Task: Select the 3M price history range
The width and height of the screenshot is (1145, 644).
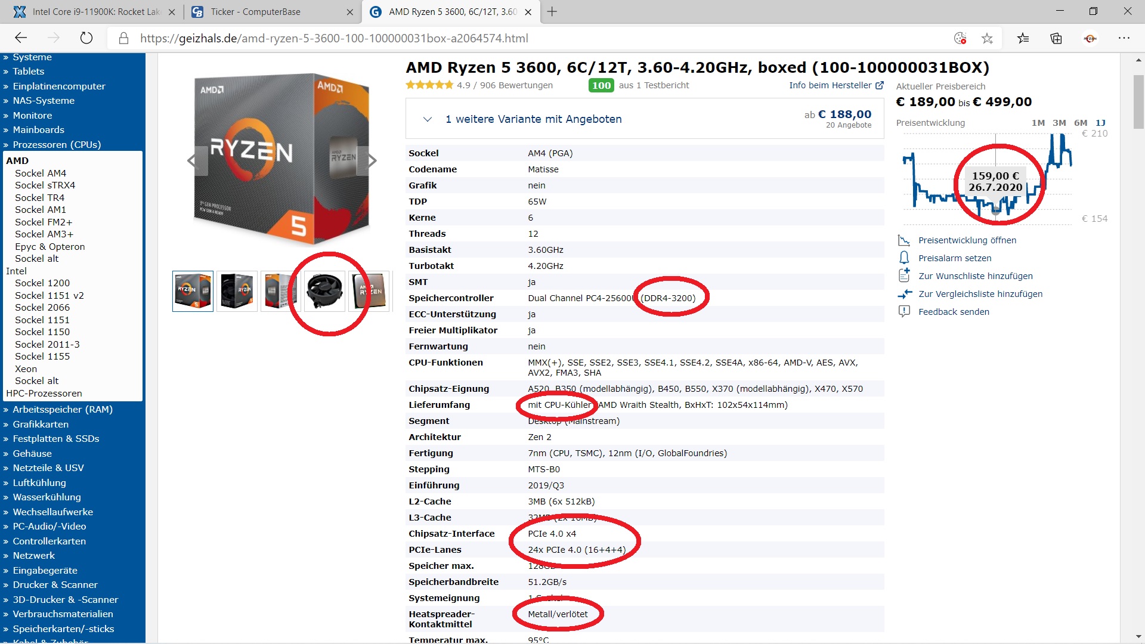Action: click(x=1059, y=123)
